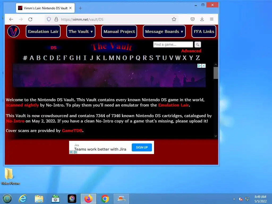Open a new tab with the plus icon
The height and width of the screenshot is (204, 272).
pyautogui.click(x=80, y=8)
